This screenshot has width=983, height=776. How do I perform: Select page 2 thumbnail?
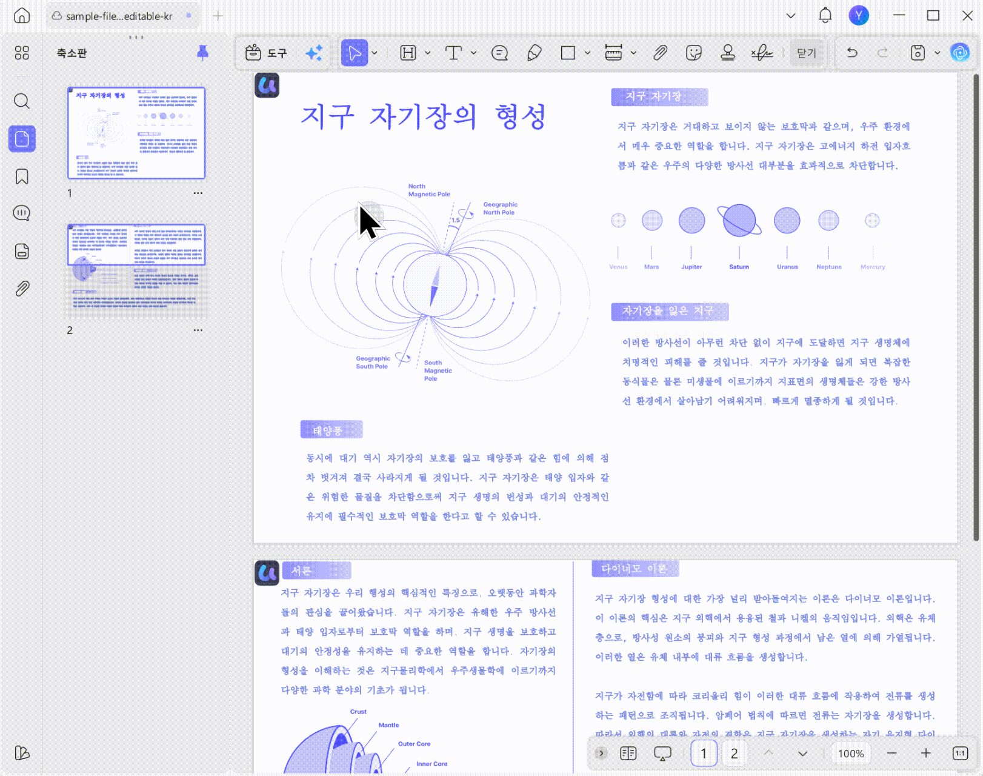pos(136,270)
